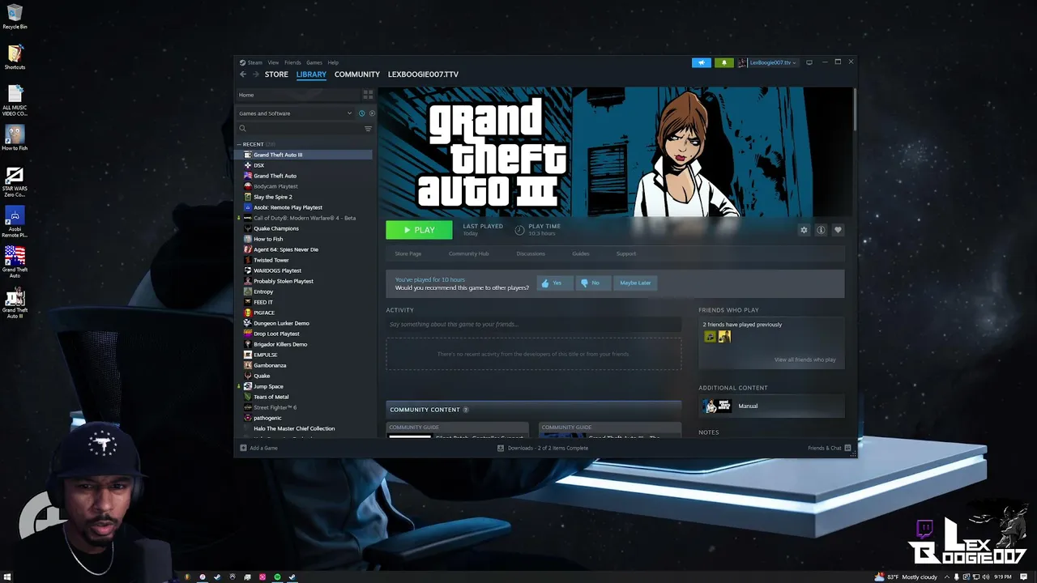This screenshot has height=583, width=1037.
Task: Click the Steam forward navigation arrow
Action: [x=256, y=74]
